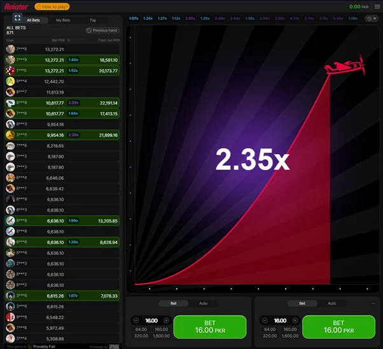383x349 pixels.
Task: Click the right panel bet amount field
Action: point(280,320)
